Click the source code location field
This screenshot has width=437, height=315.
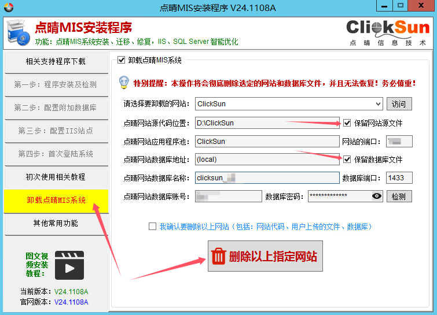267,123
